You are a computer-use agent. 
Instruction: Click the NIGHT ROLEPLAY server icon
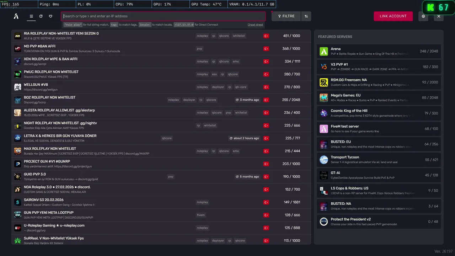(x=18, y=126)
